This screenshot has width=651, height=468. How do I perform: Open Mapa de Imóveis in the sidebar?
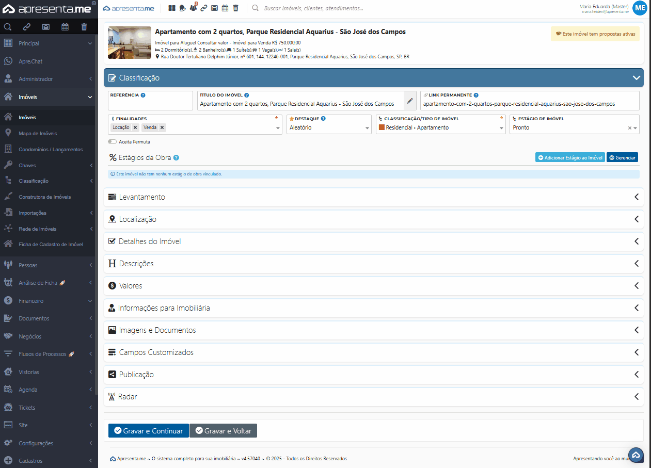[x=38, y=134]
